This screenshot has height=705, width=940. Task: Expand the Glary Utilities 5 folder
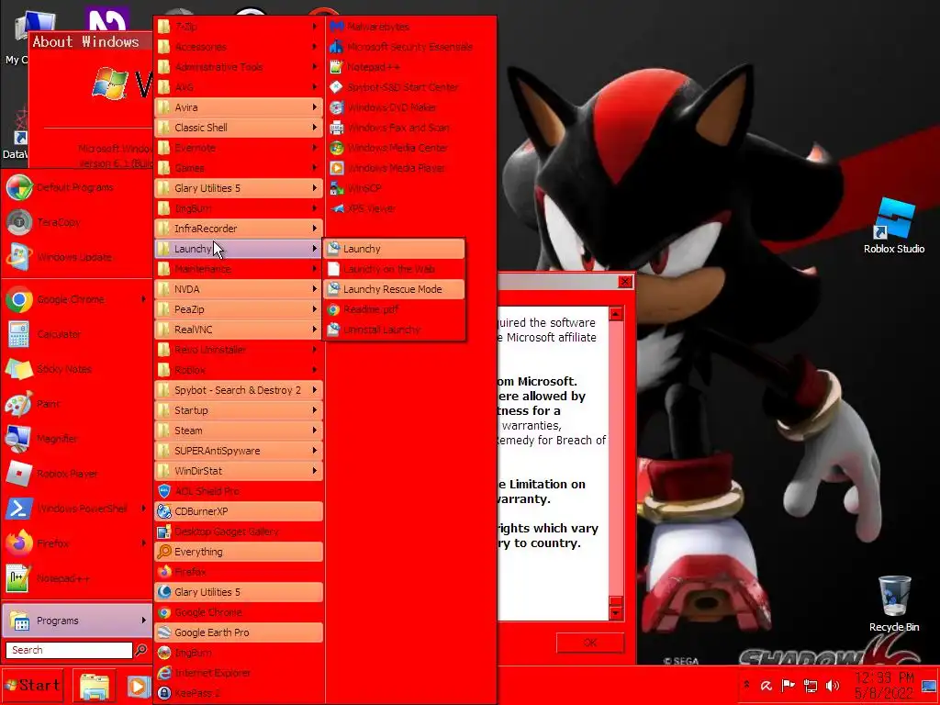pyautogui.click(x=239, y=188)
